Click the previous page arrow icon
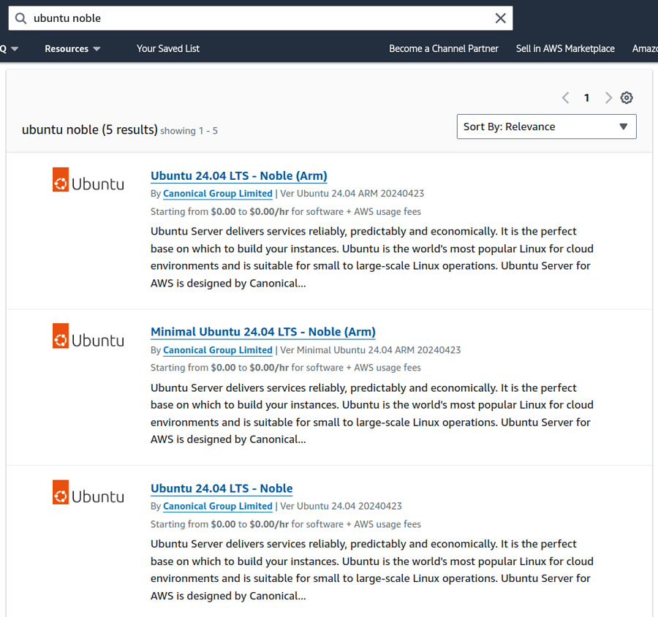Viewport: 658px width, 617px height. point(565,97)
